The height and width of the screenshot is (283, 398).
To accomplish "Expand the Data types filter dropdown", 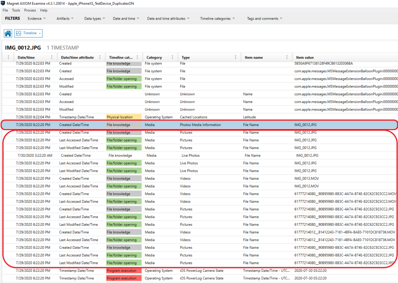I will click(94, 19).
